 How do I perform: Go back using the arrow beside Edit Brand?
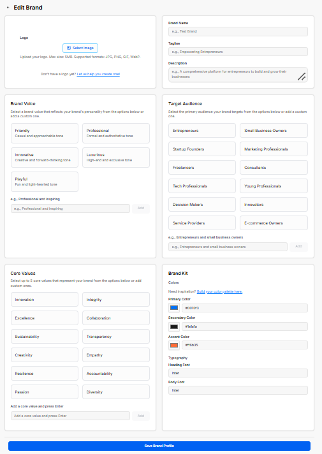pos(8,8)
